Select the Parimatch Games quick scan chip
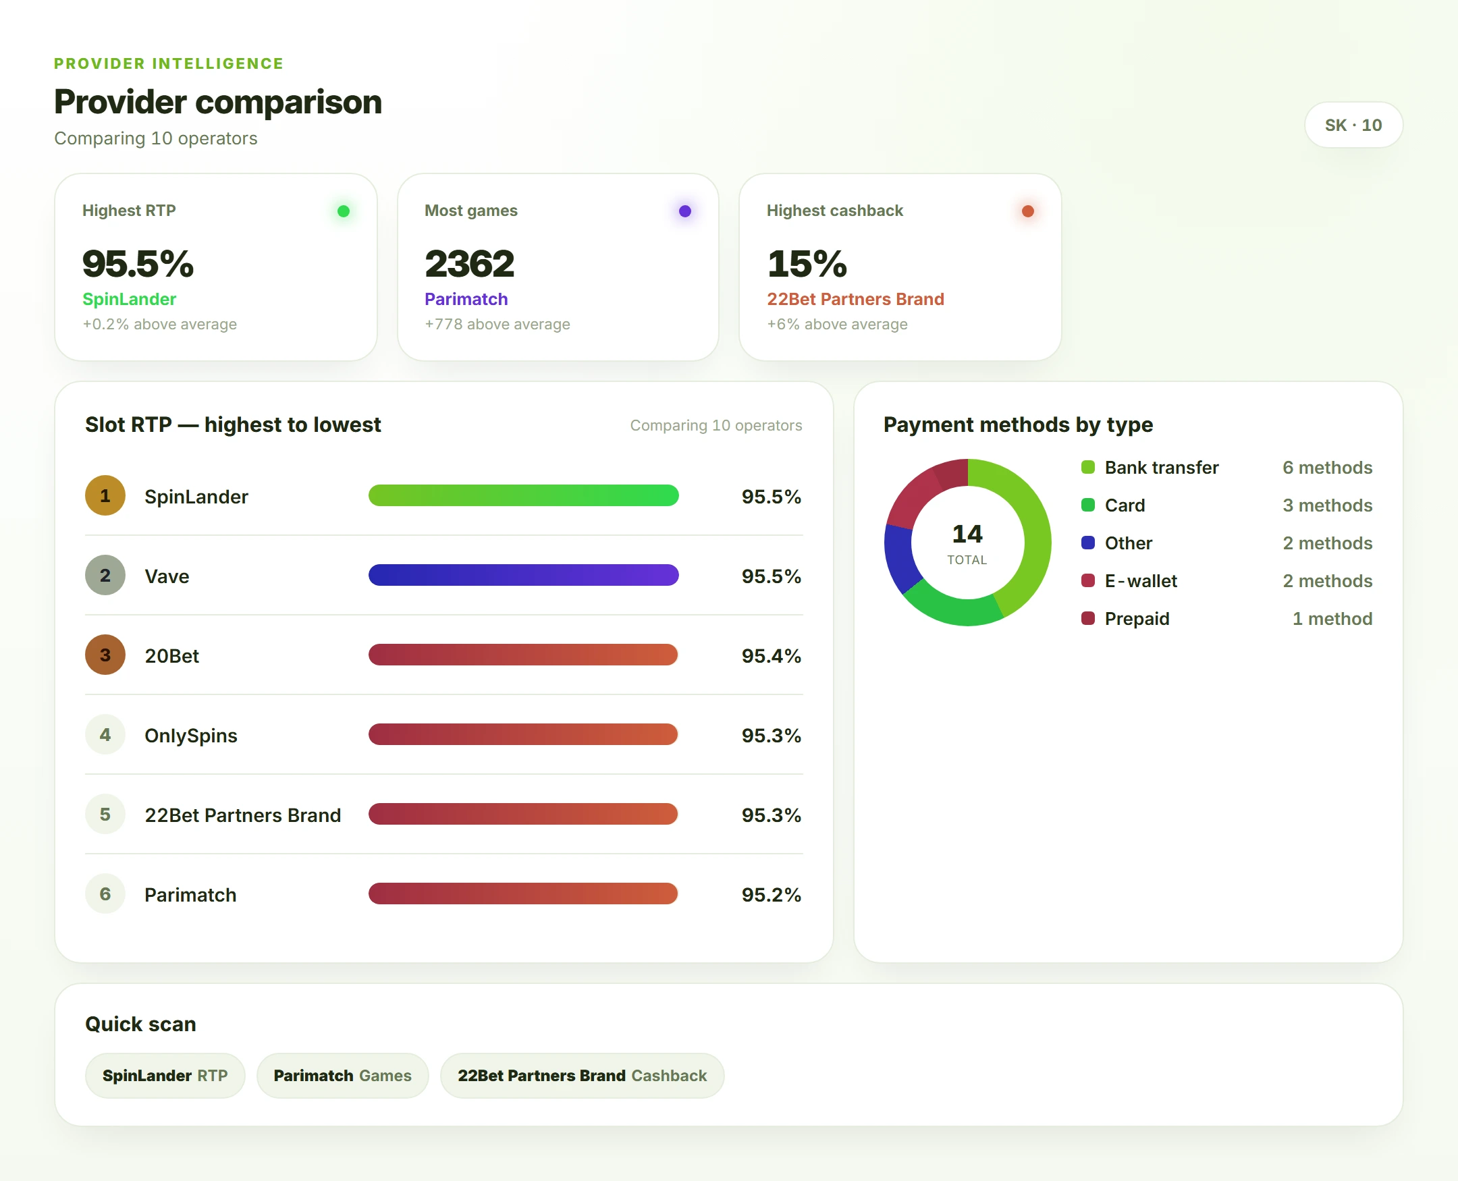This screenshot has height=1181, width=1458. [x=342, y=1075]
